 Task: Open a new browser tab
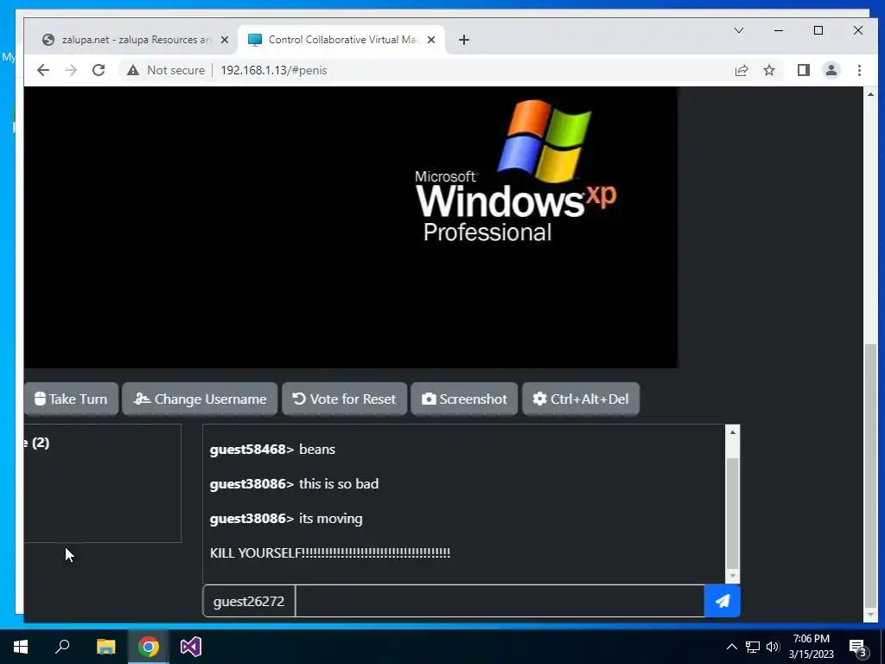(463, 40)
